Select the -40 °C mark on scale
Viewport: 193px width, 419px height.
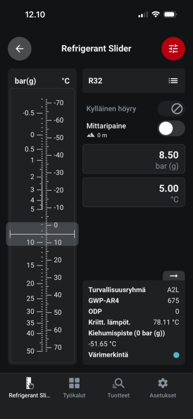coord(58,155)
